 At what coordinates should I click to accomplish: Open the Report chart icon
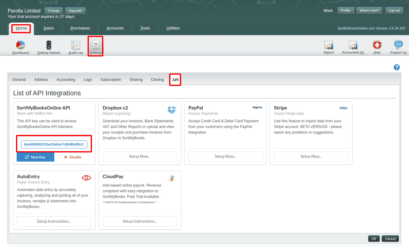(329, 45)
